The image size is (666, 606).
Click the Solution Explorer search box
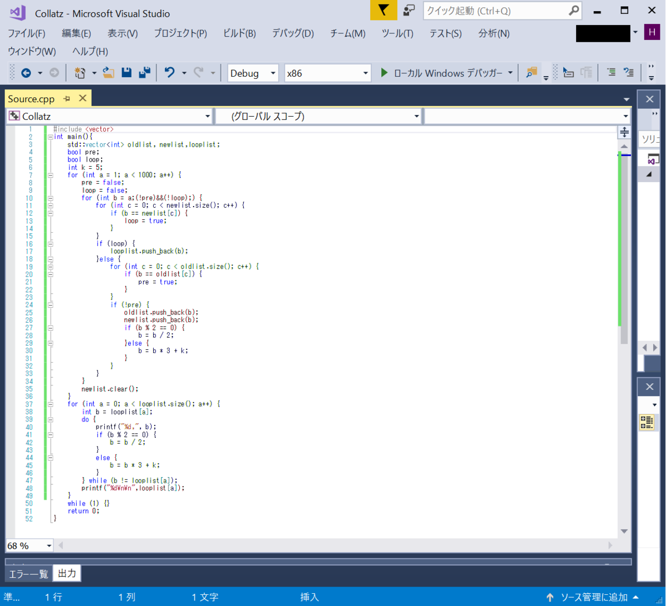(x=648, y=139)
